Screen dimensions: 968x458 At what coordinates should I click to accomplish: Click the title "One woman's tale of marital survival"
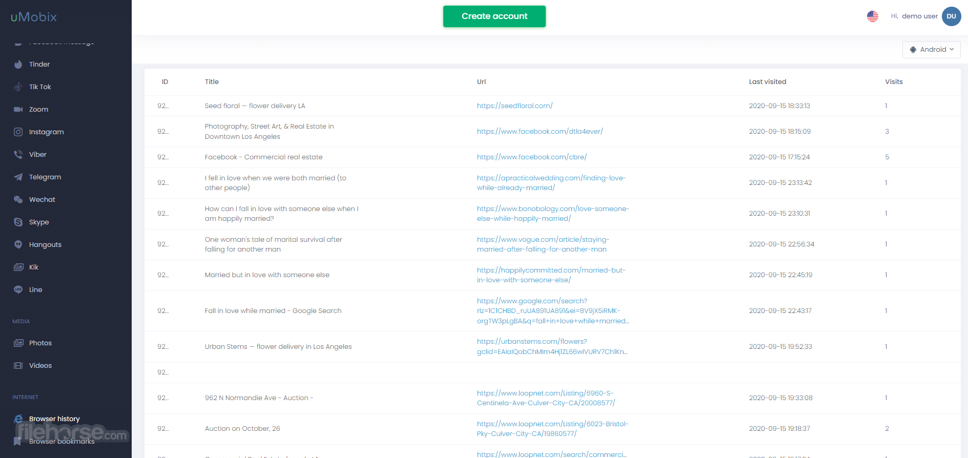(x=273, y=244)
